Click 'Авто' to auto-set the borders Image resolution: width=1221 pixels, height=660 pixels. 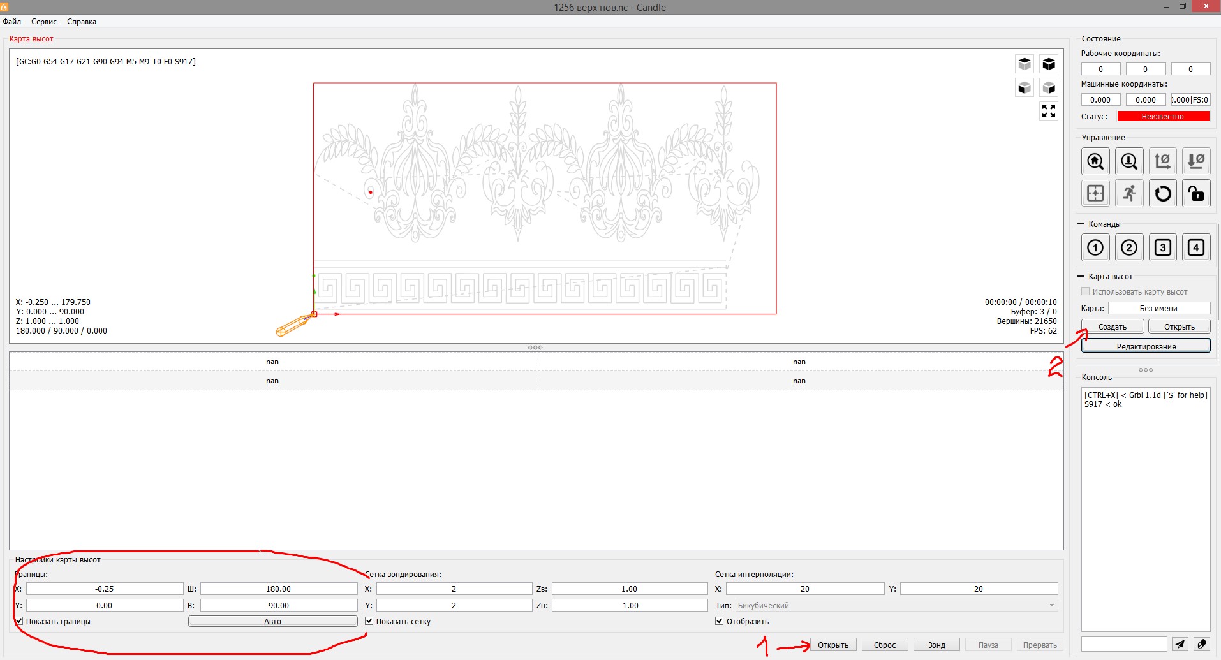click(x=273, y=621)
